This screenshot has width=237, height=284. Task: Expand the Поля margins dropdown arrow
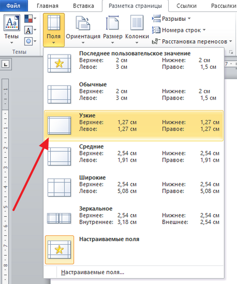click(54, 43)
